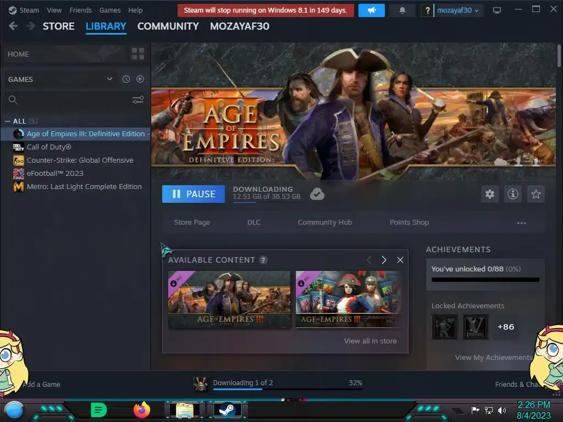Pause the current download
This screenshot has width=563, height=422.
coord(194,194)
